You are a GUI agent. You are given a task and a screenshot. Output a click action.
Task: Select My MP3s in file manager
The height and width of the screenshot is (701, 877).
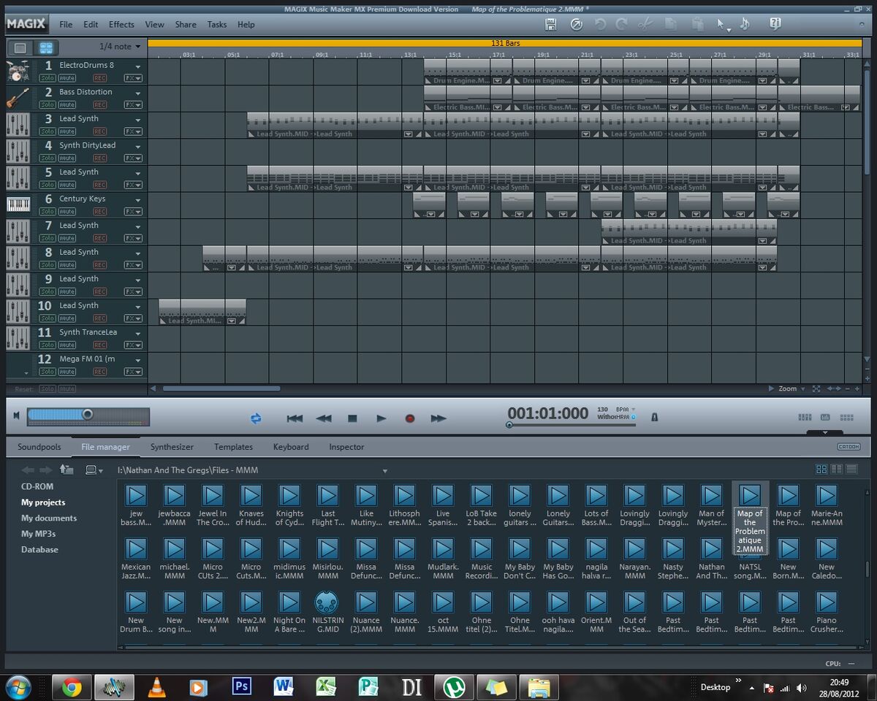[x=38, y=534]
